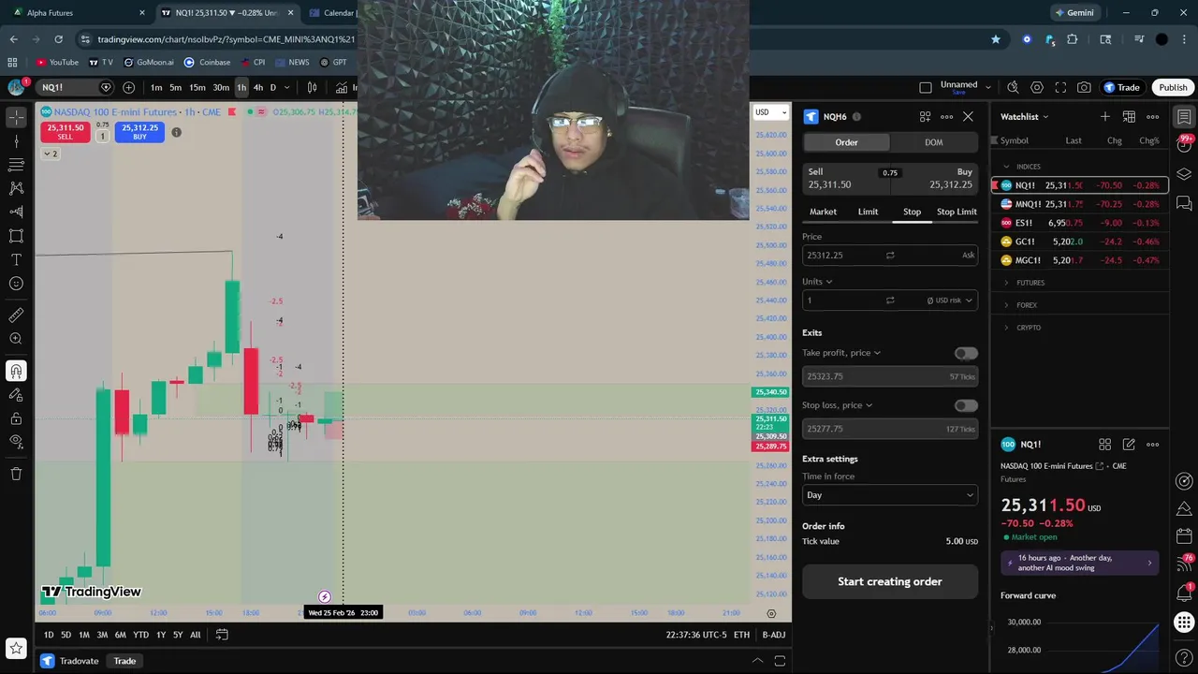Image resolution: width=1198 pixels, height=674 pixels.
Task: Enable the Stop loss toggle
Action: coord(966,405)
